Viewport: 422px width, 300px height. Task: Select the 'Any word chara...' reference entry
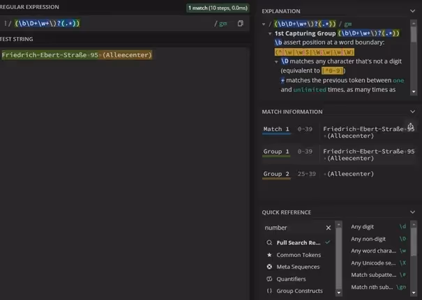378,251
